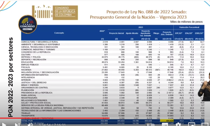Screen dimensions: 210x126
Task: Select the 'HACIENDA' row label
Action: point(26,70)
